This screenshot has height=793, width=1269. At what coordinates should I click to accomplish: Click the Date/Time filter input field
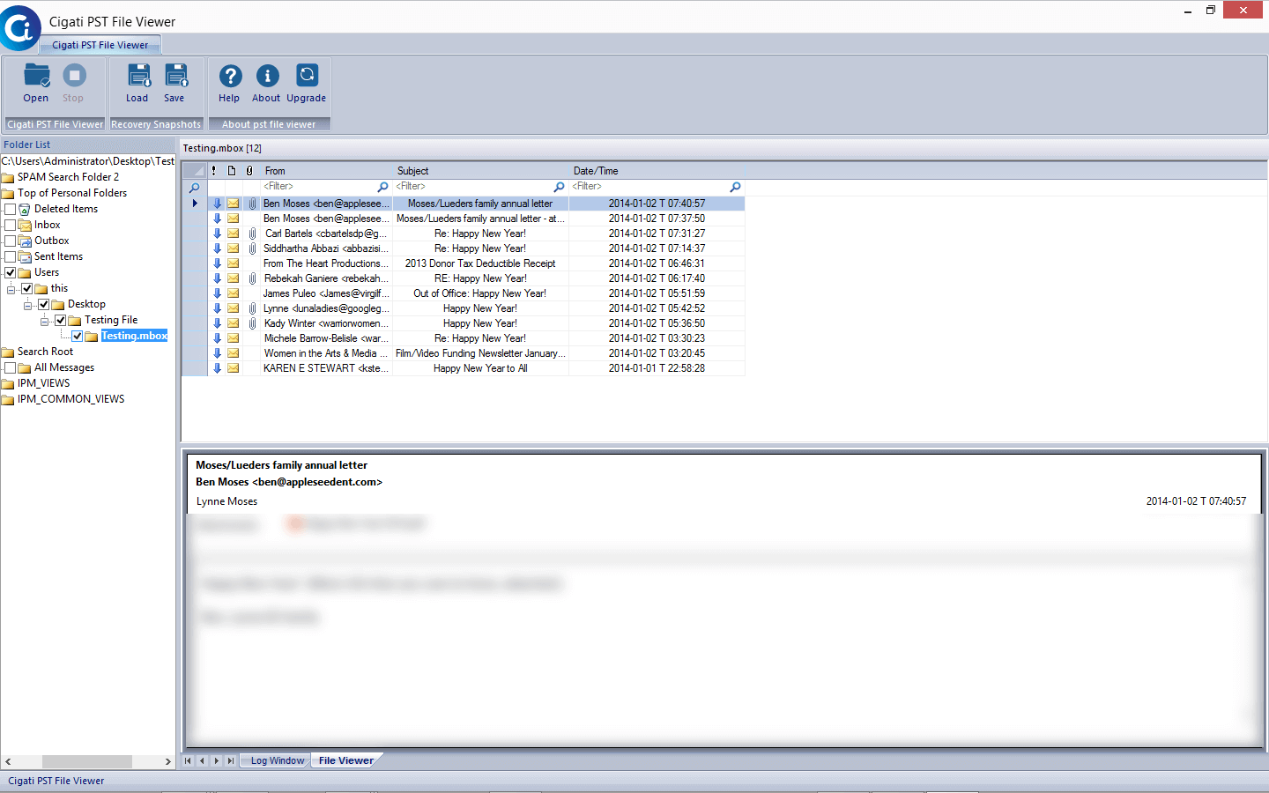(649, 187)
